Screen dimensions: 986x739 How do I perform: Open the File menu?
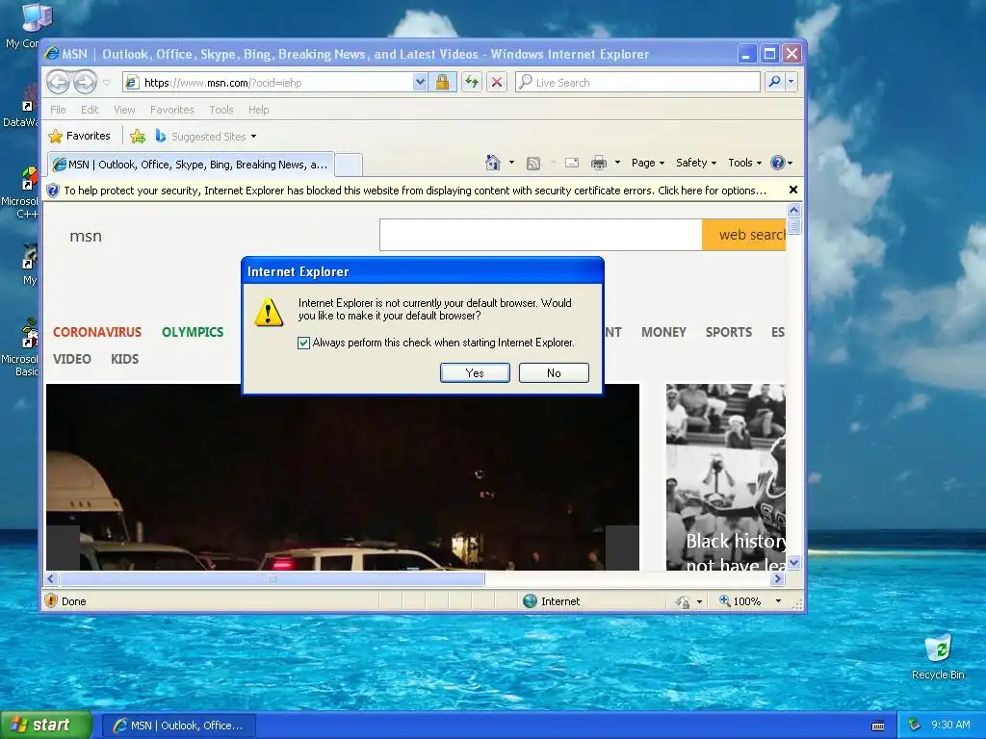pyautogui.click(x=58, y=110)
